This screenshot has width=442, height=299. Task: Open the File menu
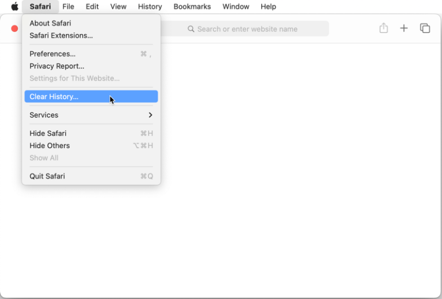pos(68,7)
